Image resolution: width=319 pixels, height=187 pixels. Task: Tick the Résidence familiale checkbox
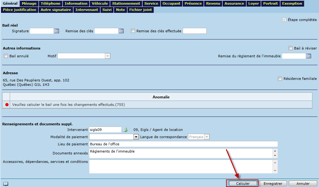[280, 79]
